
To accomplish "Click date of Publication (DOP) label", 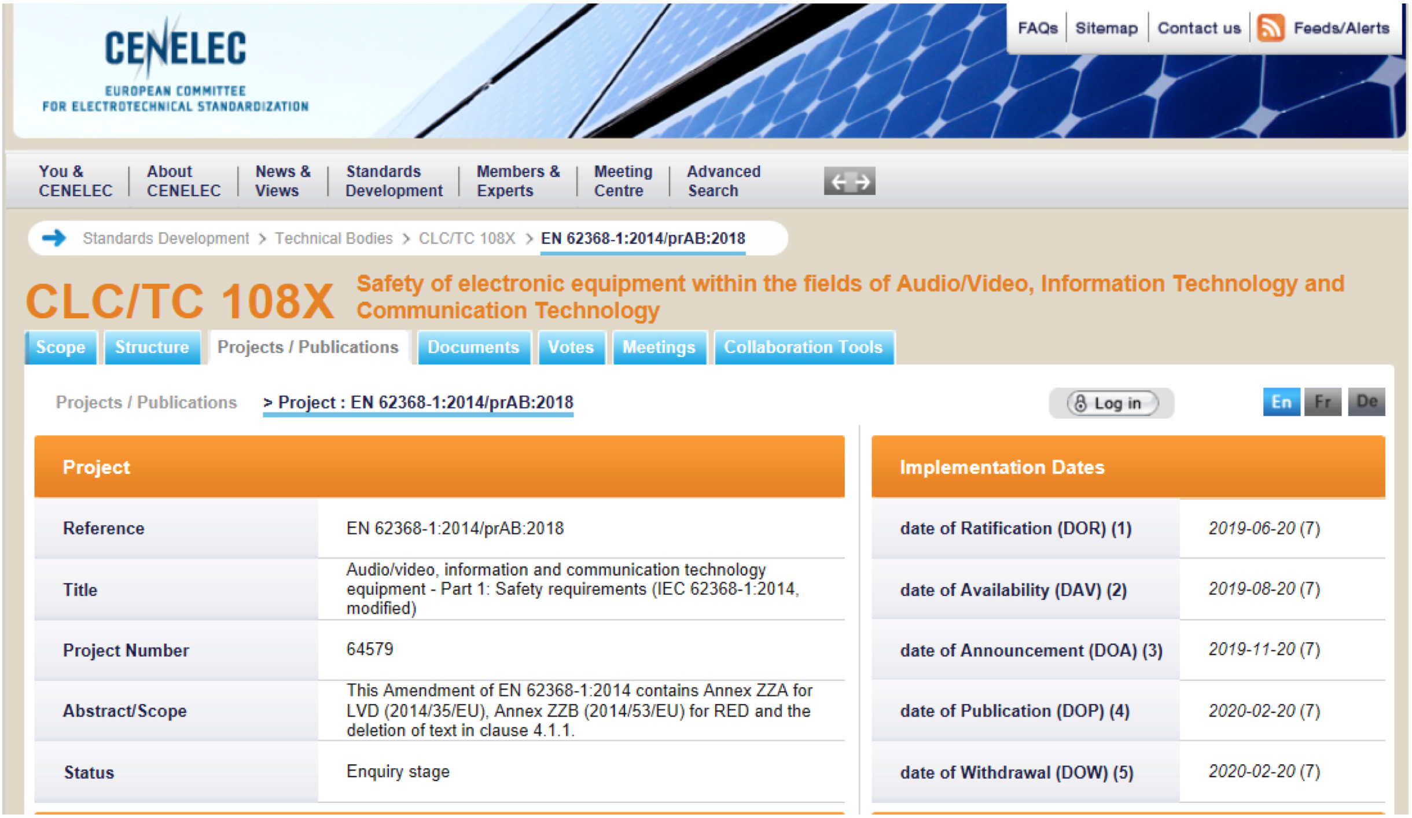I will (x=1014, y=711).
